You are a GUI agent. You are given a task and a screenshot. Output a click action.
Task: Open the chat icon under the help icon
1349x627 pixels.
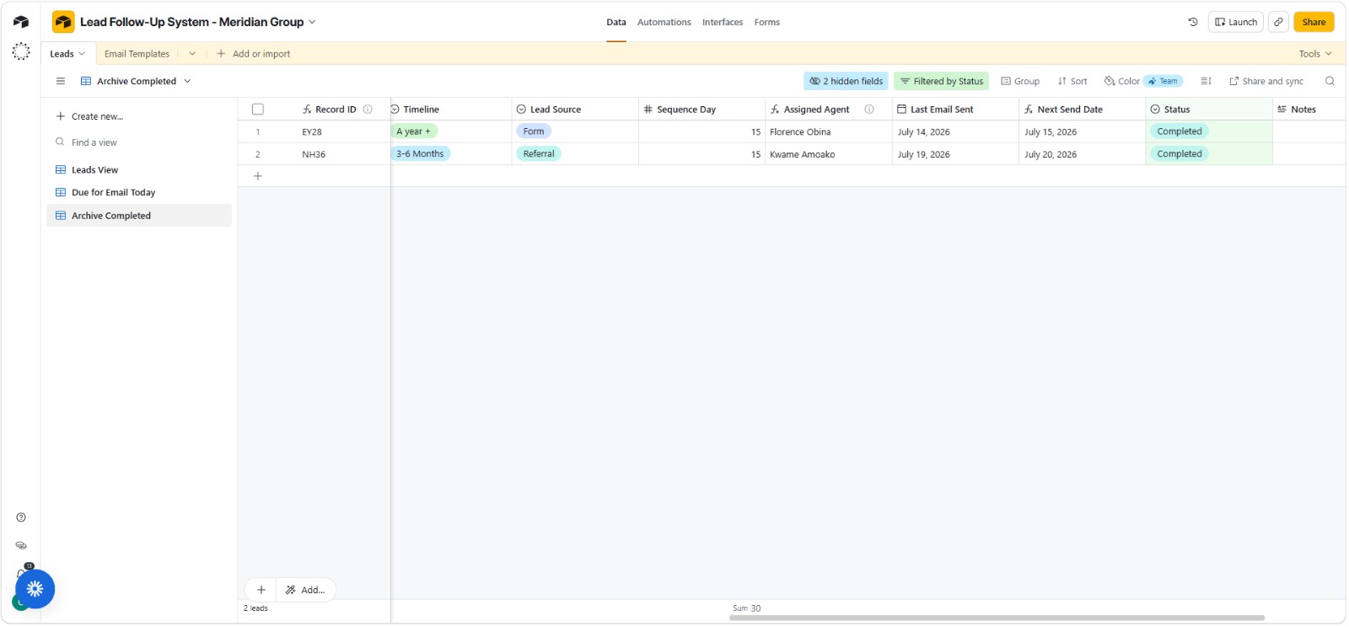21,545
